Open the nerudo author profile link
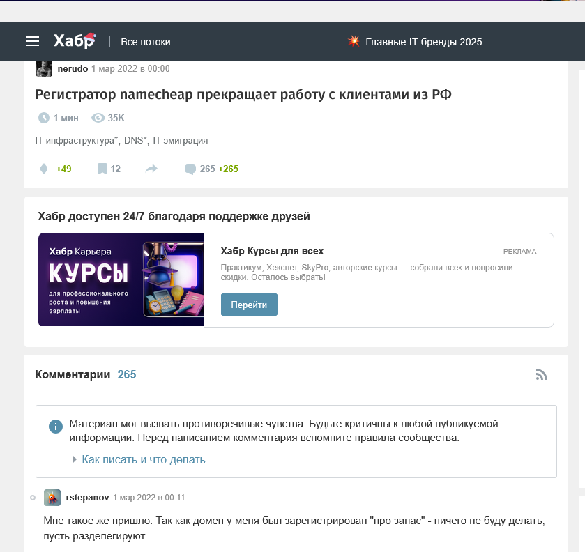 click(x=73, y=68)
